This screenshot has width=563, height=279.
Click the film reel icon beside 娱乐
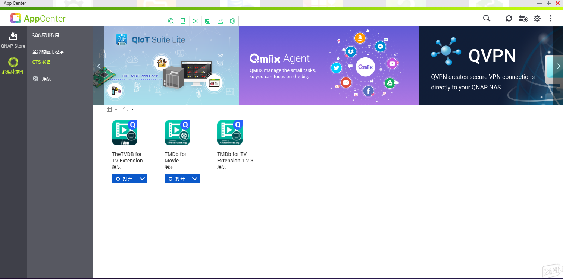coord(35,79)
